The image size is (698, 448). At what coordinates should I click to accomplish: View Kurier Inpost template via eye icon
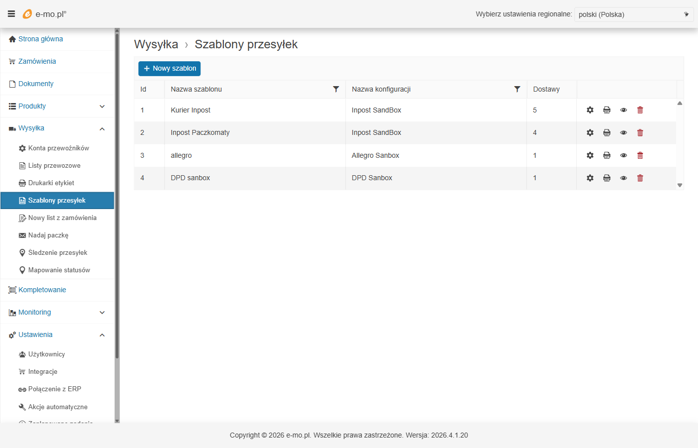pos(623,110)
